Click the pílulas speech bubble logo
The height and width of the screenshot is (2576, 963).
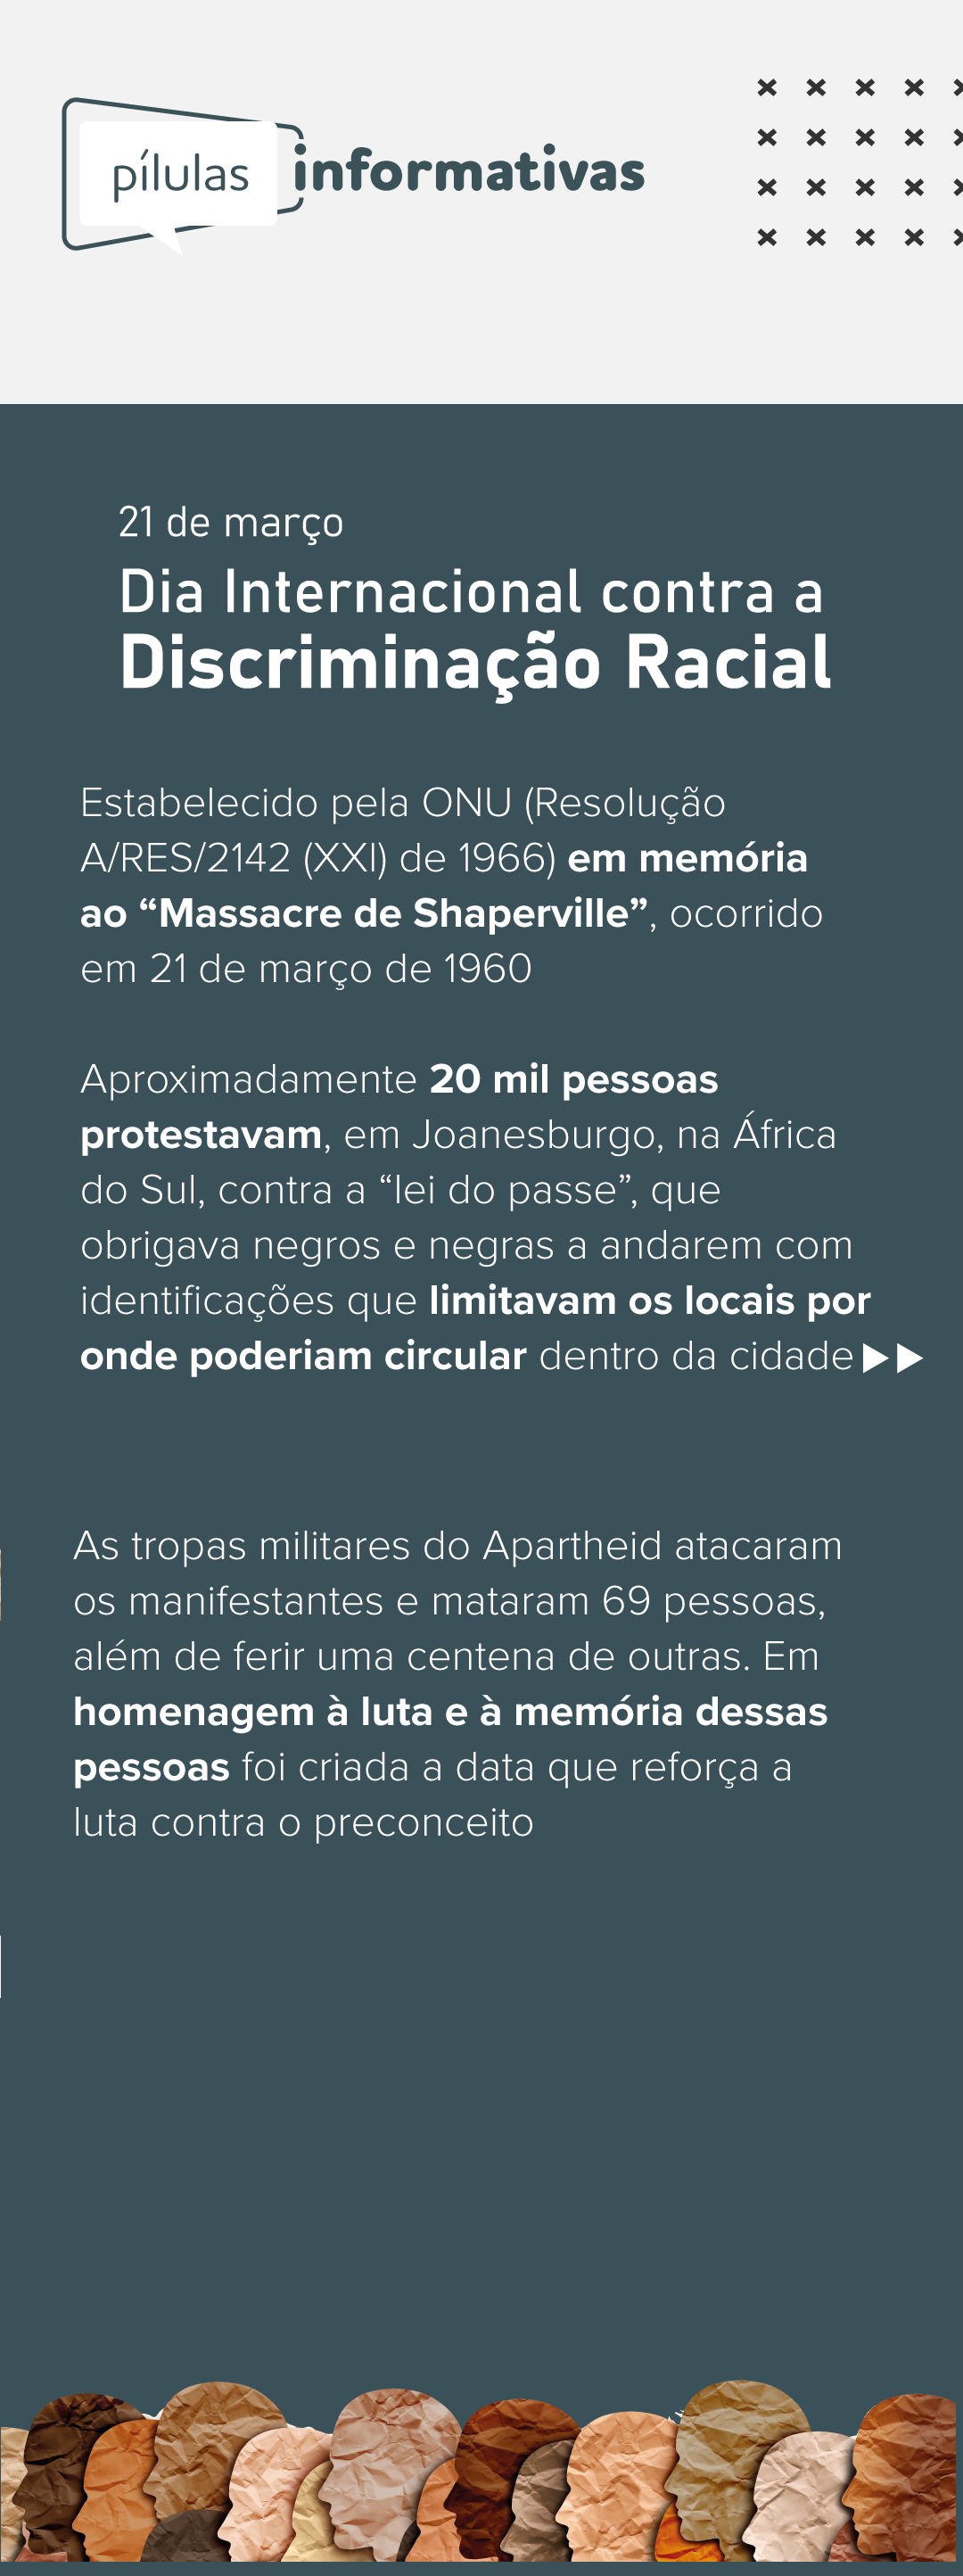pos(181,175)
